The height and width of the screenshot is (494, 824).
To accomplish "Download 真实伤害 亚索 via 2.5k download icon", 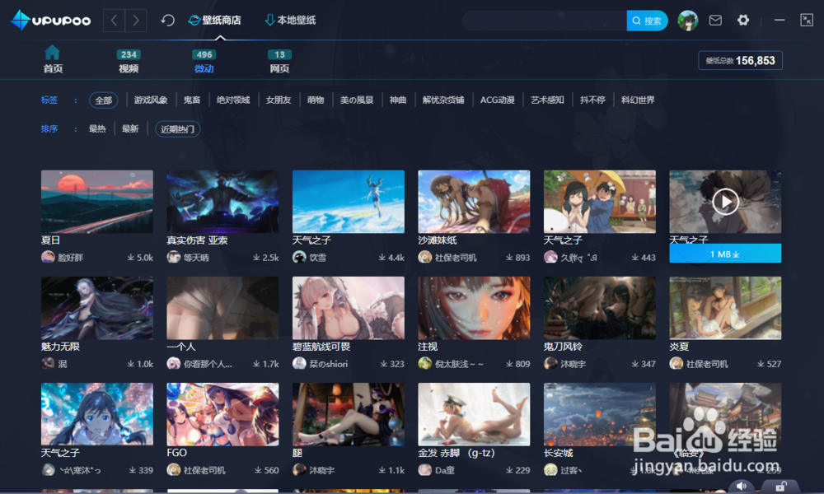I will click(x=256, y=257).
